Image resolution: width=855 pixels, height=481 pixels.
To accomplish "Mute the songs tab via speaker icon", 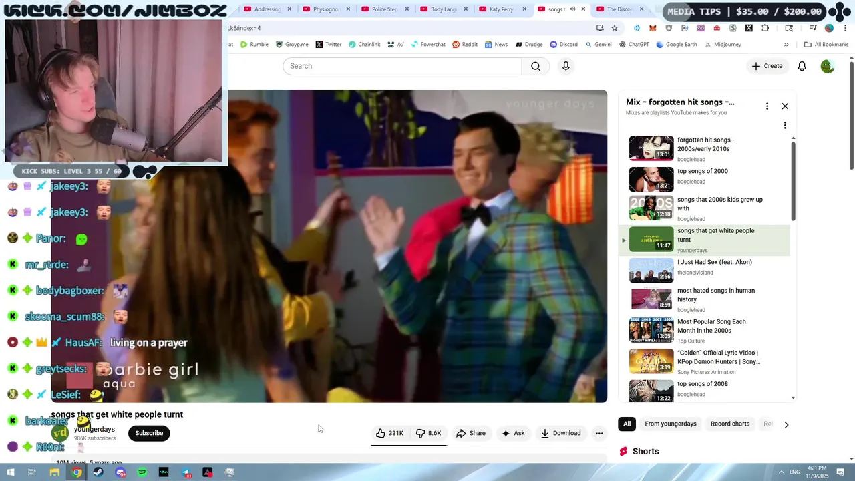I will coord(572,9).
